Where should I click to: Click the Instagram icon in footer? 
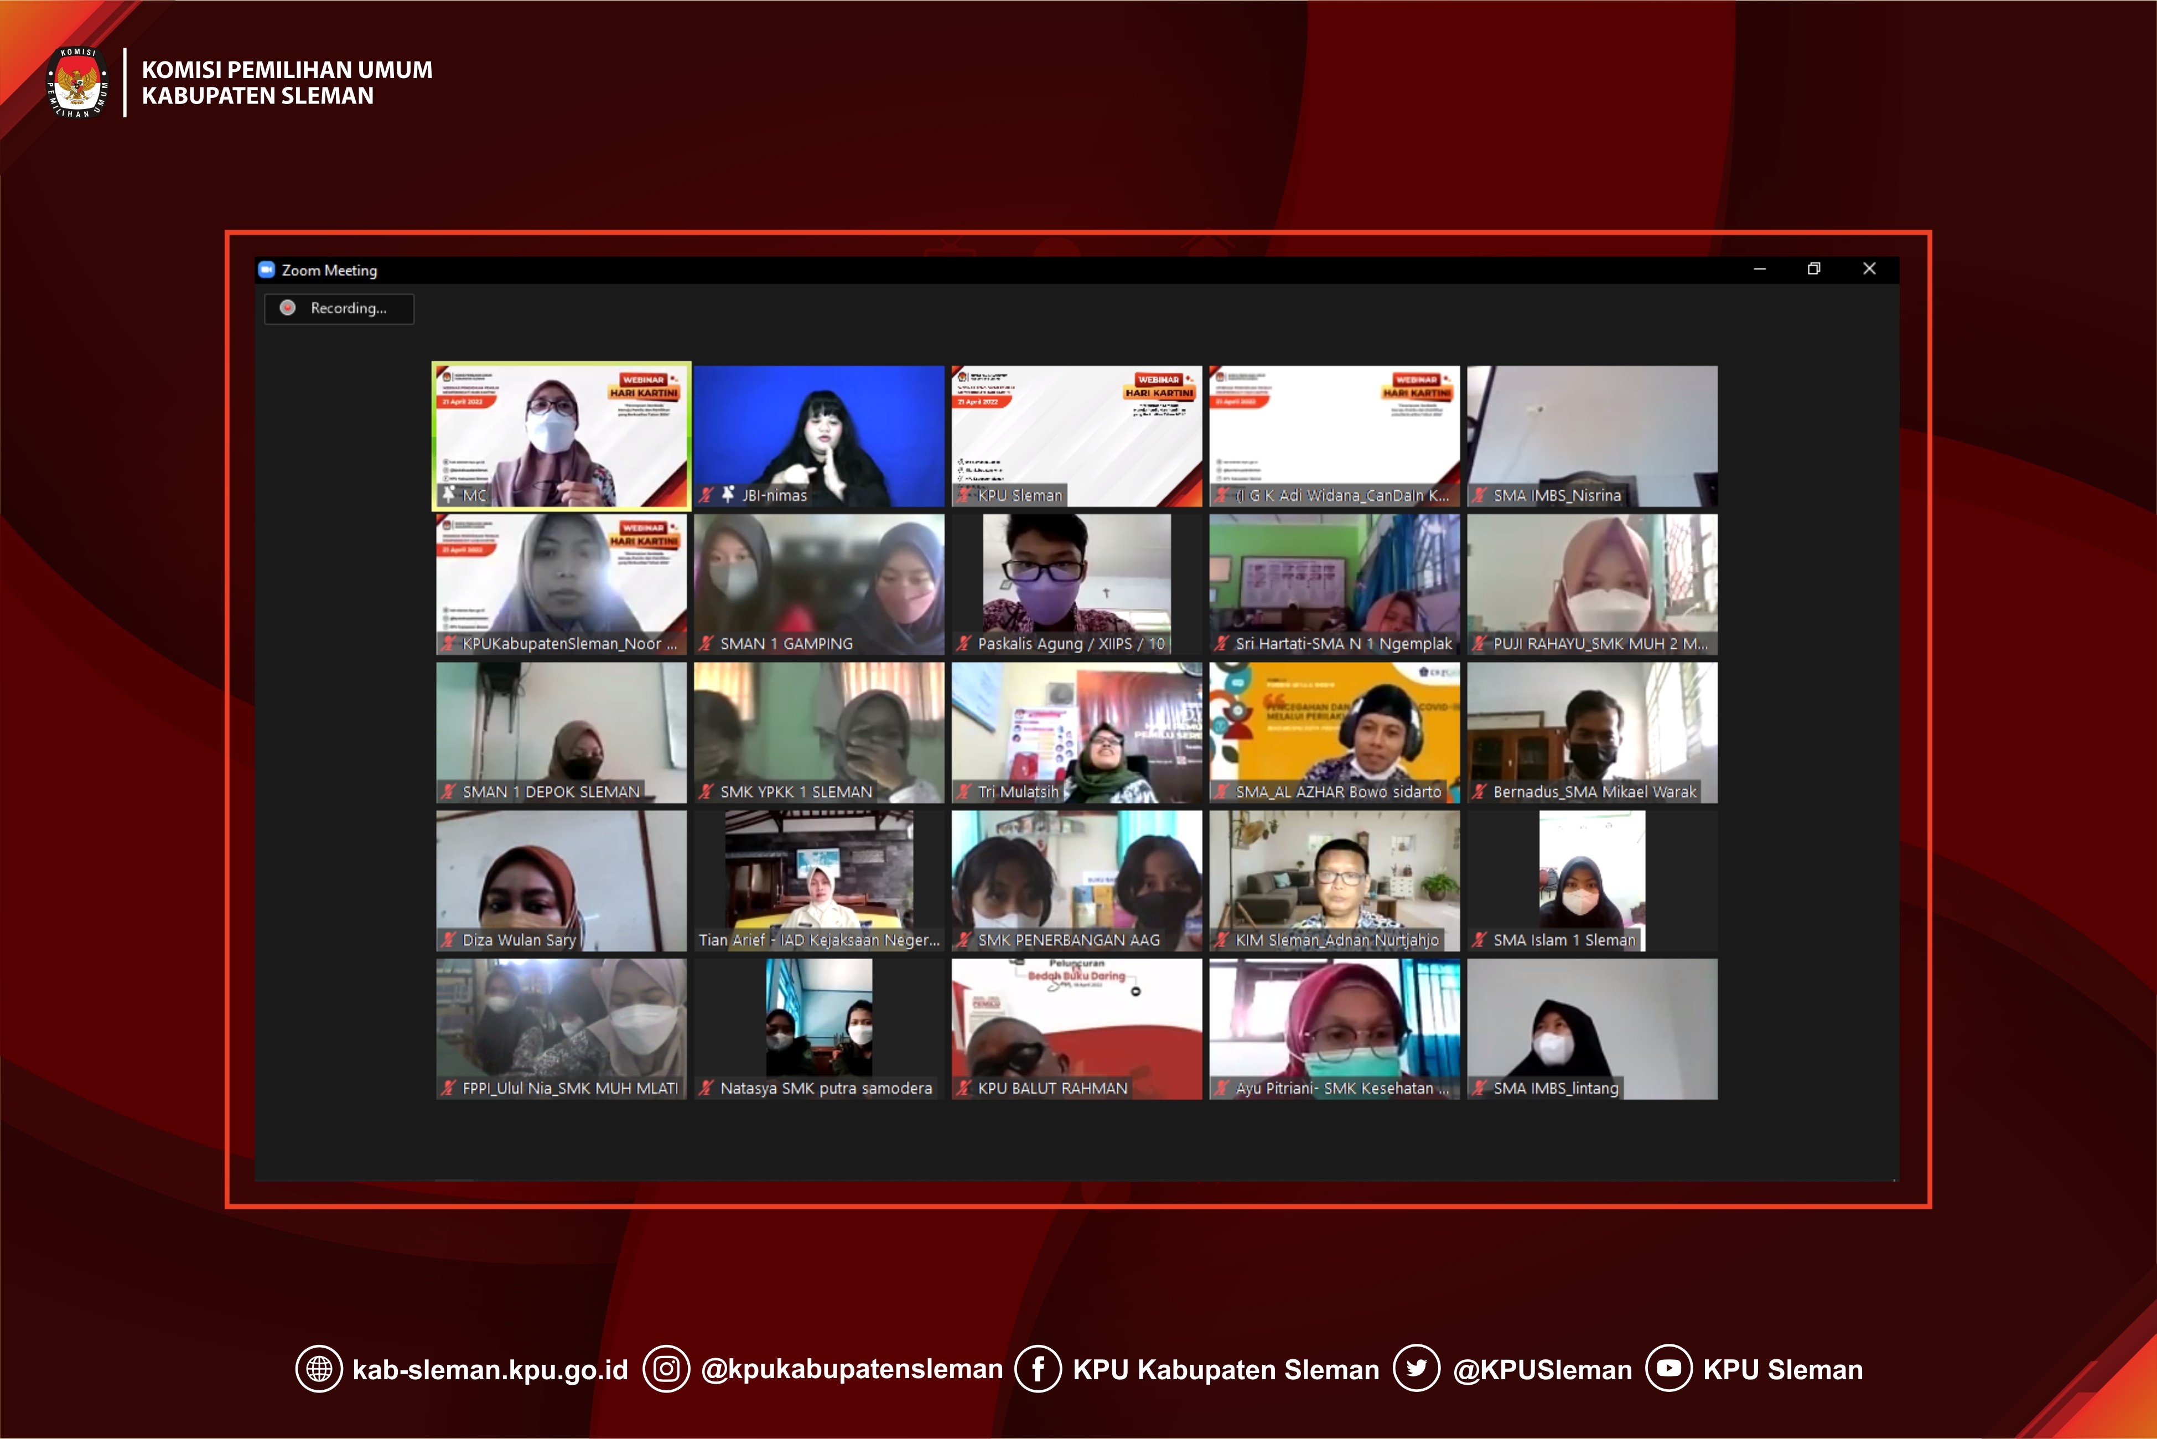click(666, 1369)
